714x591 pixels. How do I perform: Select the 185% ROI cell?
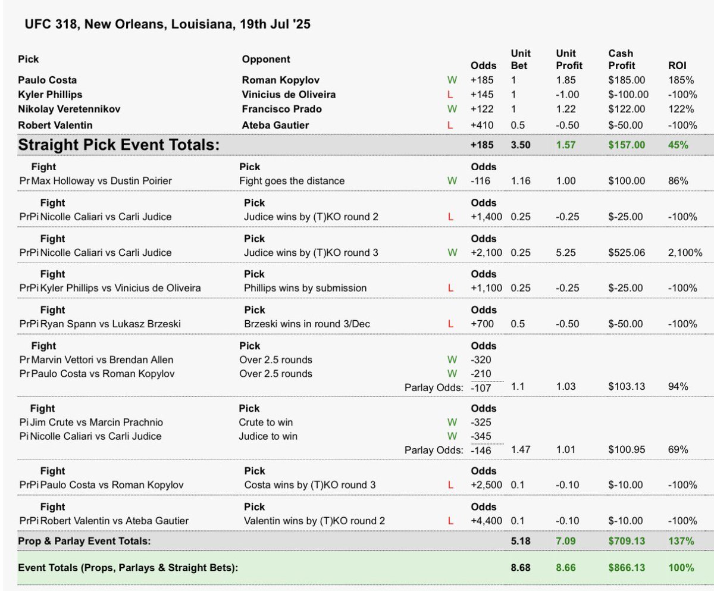coord(682,80)
